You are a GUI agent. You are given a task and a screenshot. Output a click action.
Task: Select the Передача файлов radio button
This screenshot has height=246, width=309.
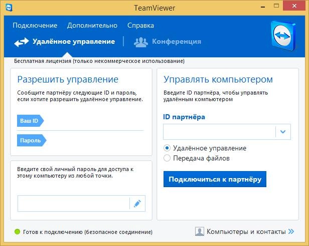[x=167, y=158]
